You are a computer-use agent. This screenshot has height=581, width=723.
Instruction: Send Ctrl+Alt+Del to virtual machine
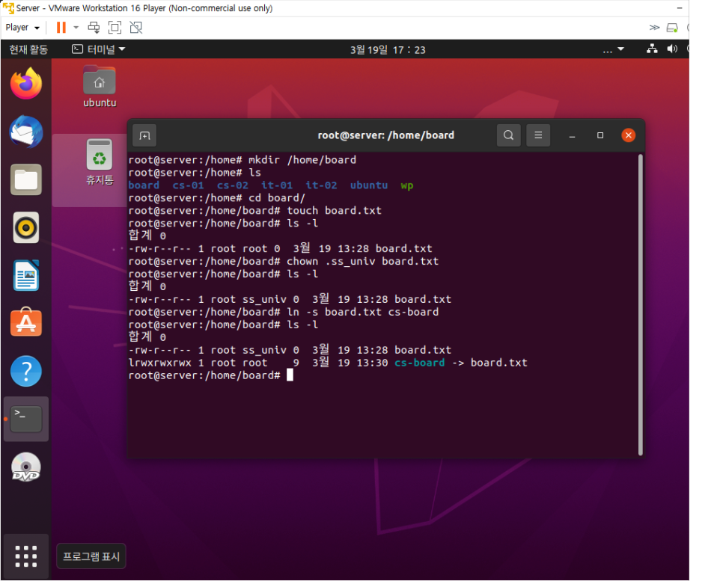pos(94,28)
